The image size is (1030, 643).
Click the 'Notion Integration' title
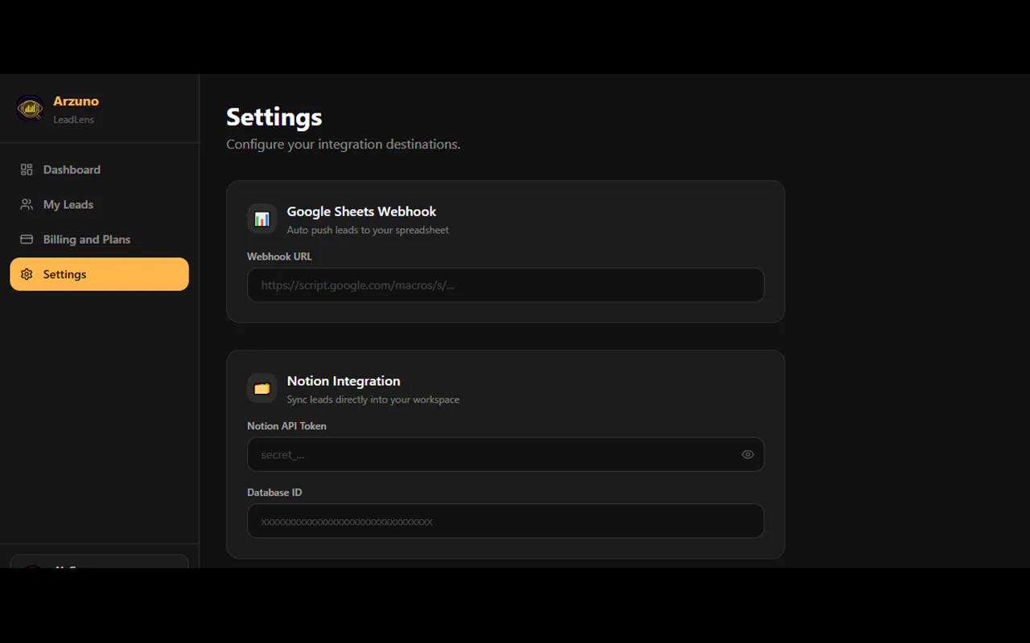click(344, 381)
